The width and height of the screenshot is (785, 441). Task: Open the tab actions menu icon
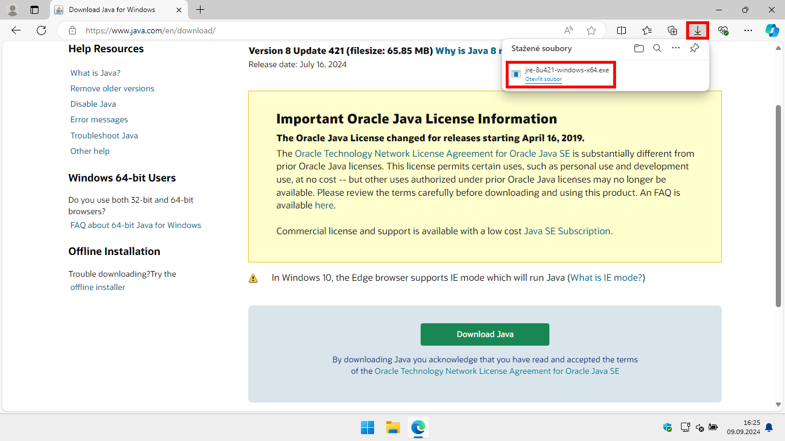point(34,10)
